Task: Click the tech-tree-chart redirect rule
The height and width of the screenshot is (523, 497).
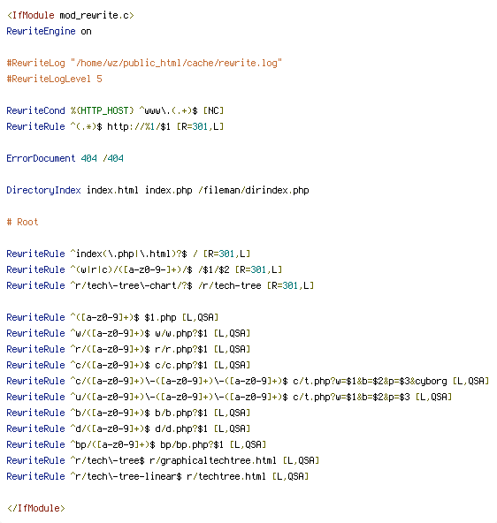Action: click(160, 285)
